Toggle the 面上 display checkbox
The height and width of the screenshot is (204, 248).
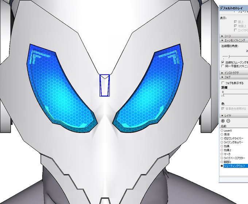(x=235, y=21)
